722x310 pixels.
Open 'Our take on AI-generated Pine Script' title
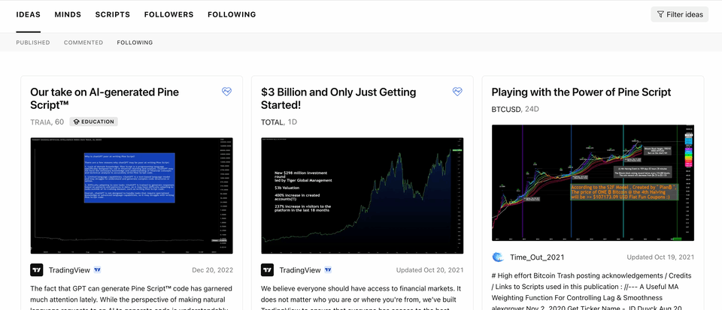pos(105,98)
